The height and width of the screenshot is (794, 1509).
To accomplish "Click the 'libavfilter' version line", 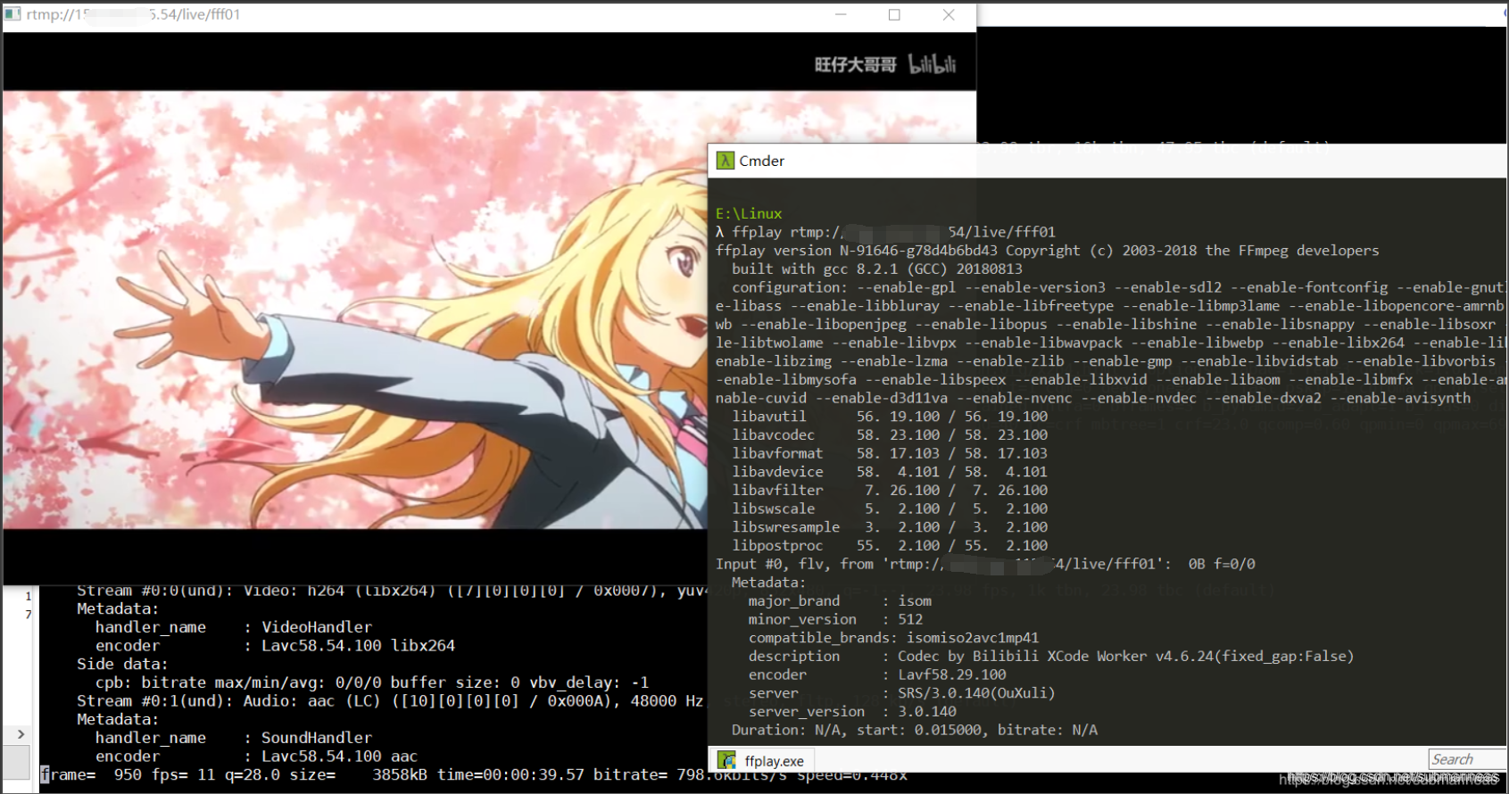I will point(890,491).
